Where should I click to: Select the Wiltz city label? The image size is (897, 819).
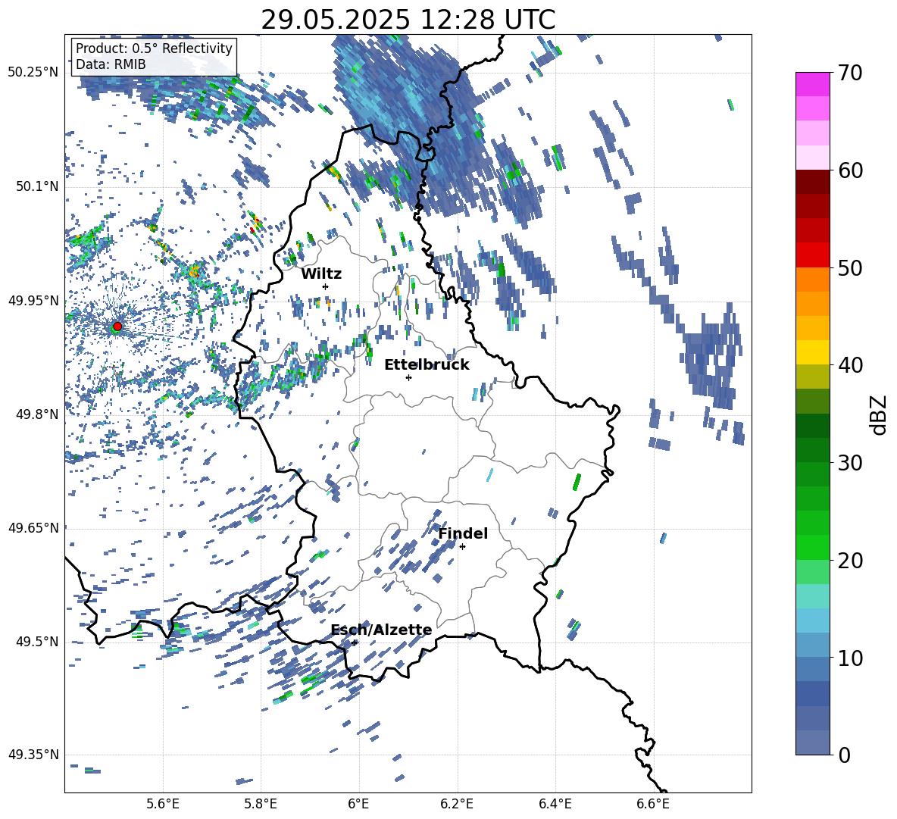(321, 274)
